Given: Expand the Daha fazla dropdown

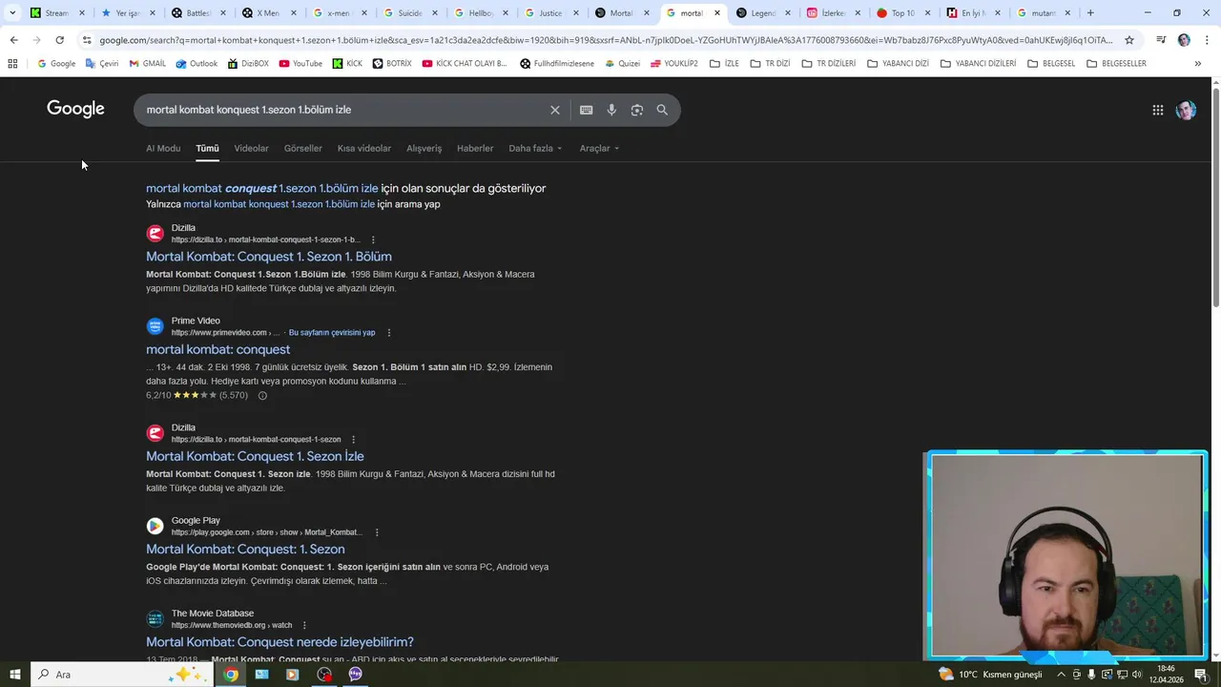Looking at the screenshot, I should 535,148.
